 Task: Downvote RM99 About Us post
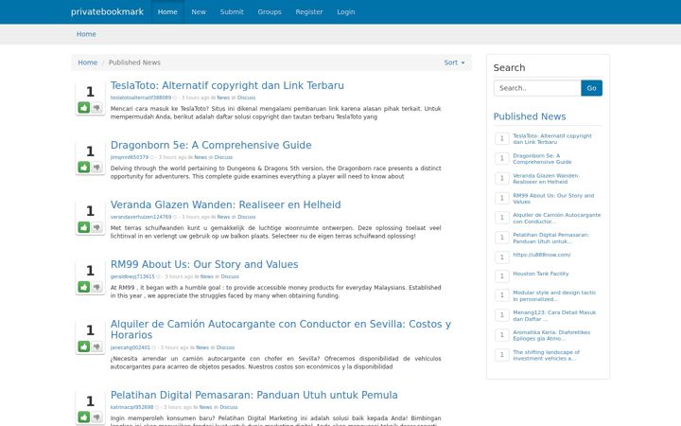point(96,287)
